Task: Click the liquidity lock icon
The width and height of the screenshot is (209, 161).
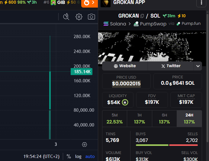Action: coord(125,102)
